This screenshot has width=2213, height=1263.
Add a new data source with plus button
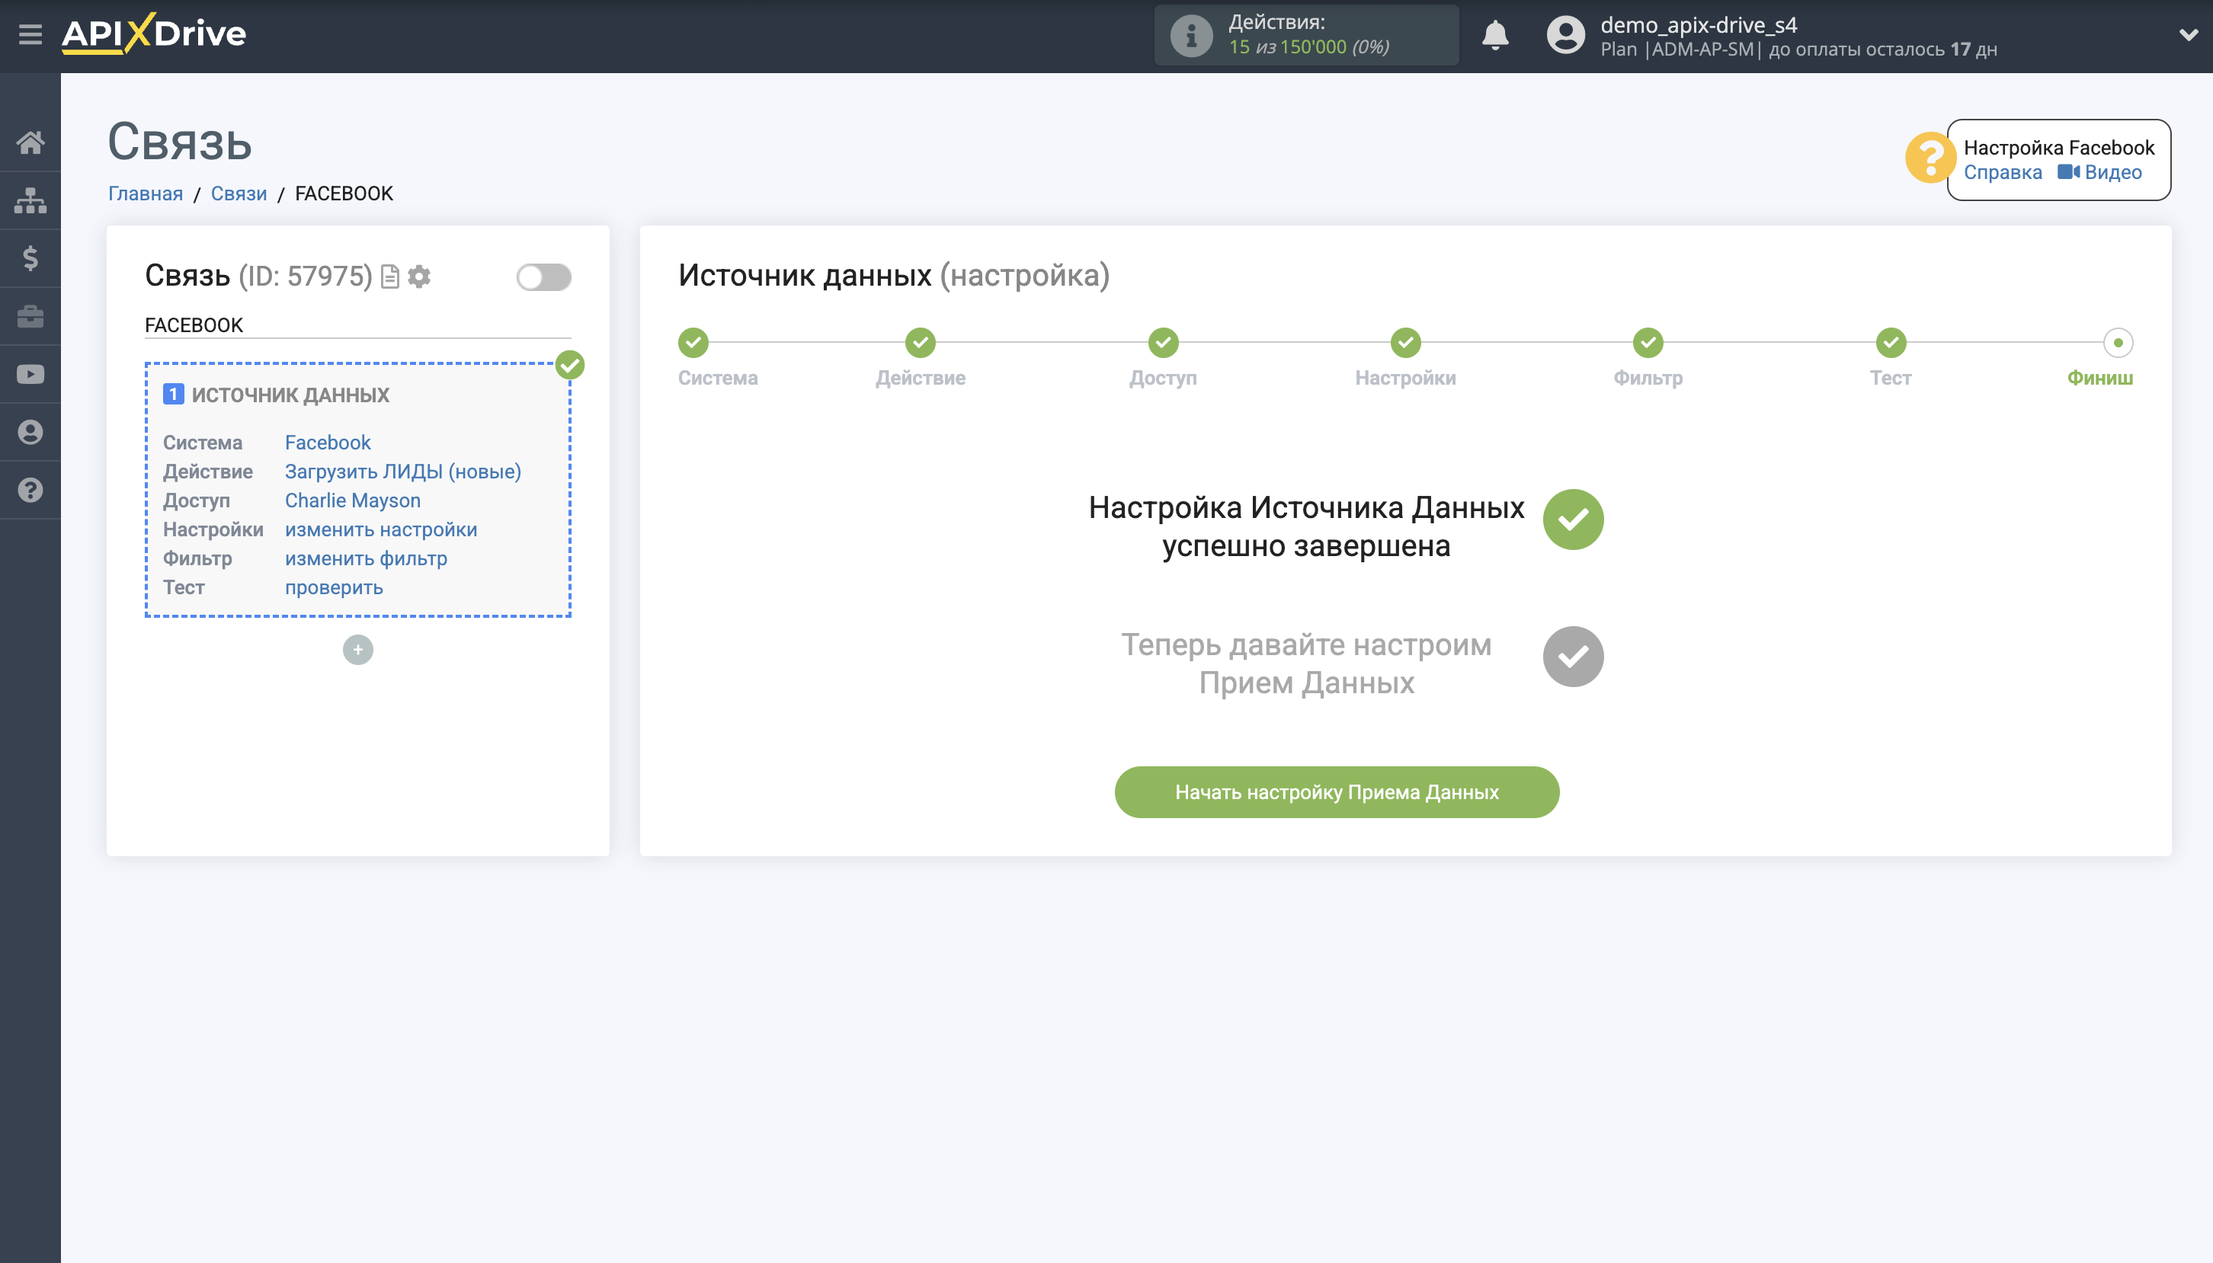(x=357, y=649)
